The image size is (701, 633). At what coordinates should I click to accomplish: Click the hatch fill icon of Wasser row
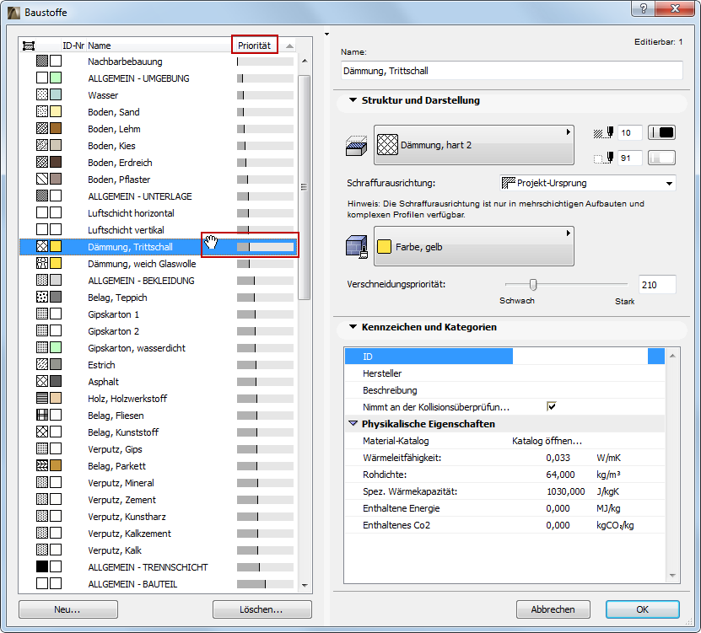[x=42, y=94]
